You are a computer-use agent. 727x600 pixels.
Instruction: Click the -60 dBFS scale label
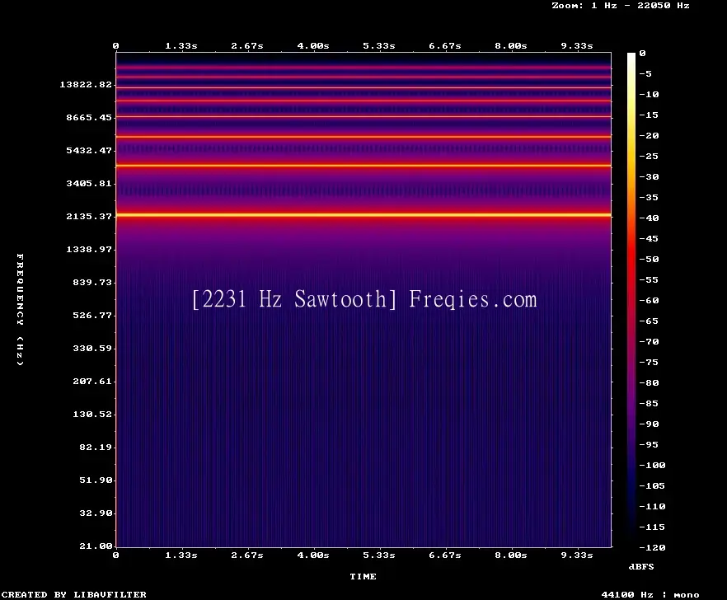(649, 301)
